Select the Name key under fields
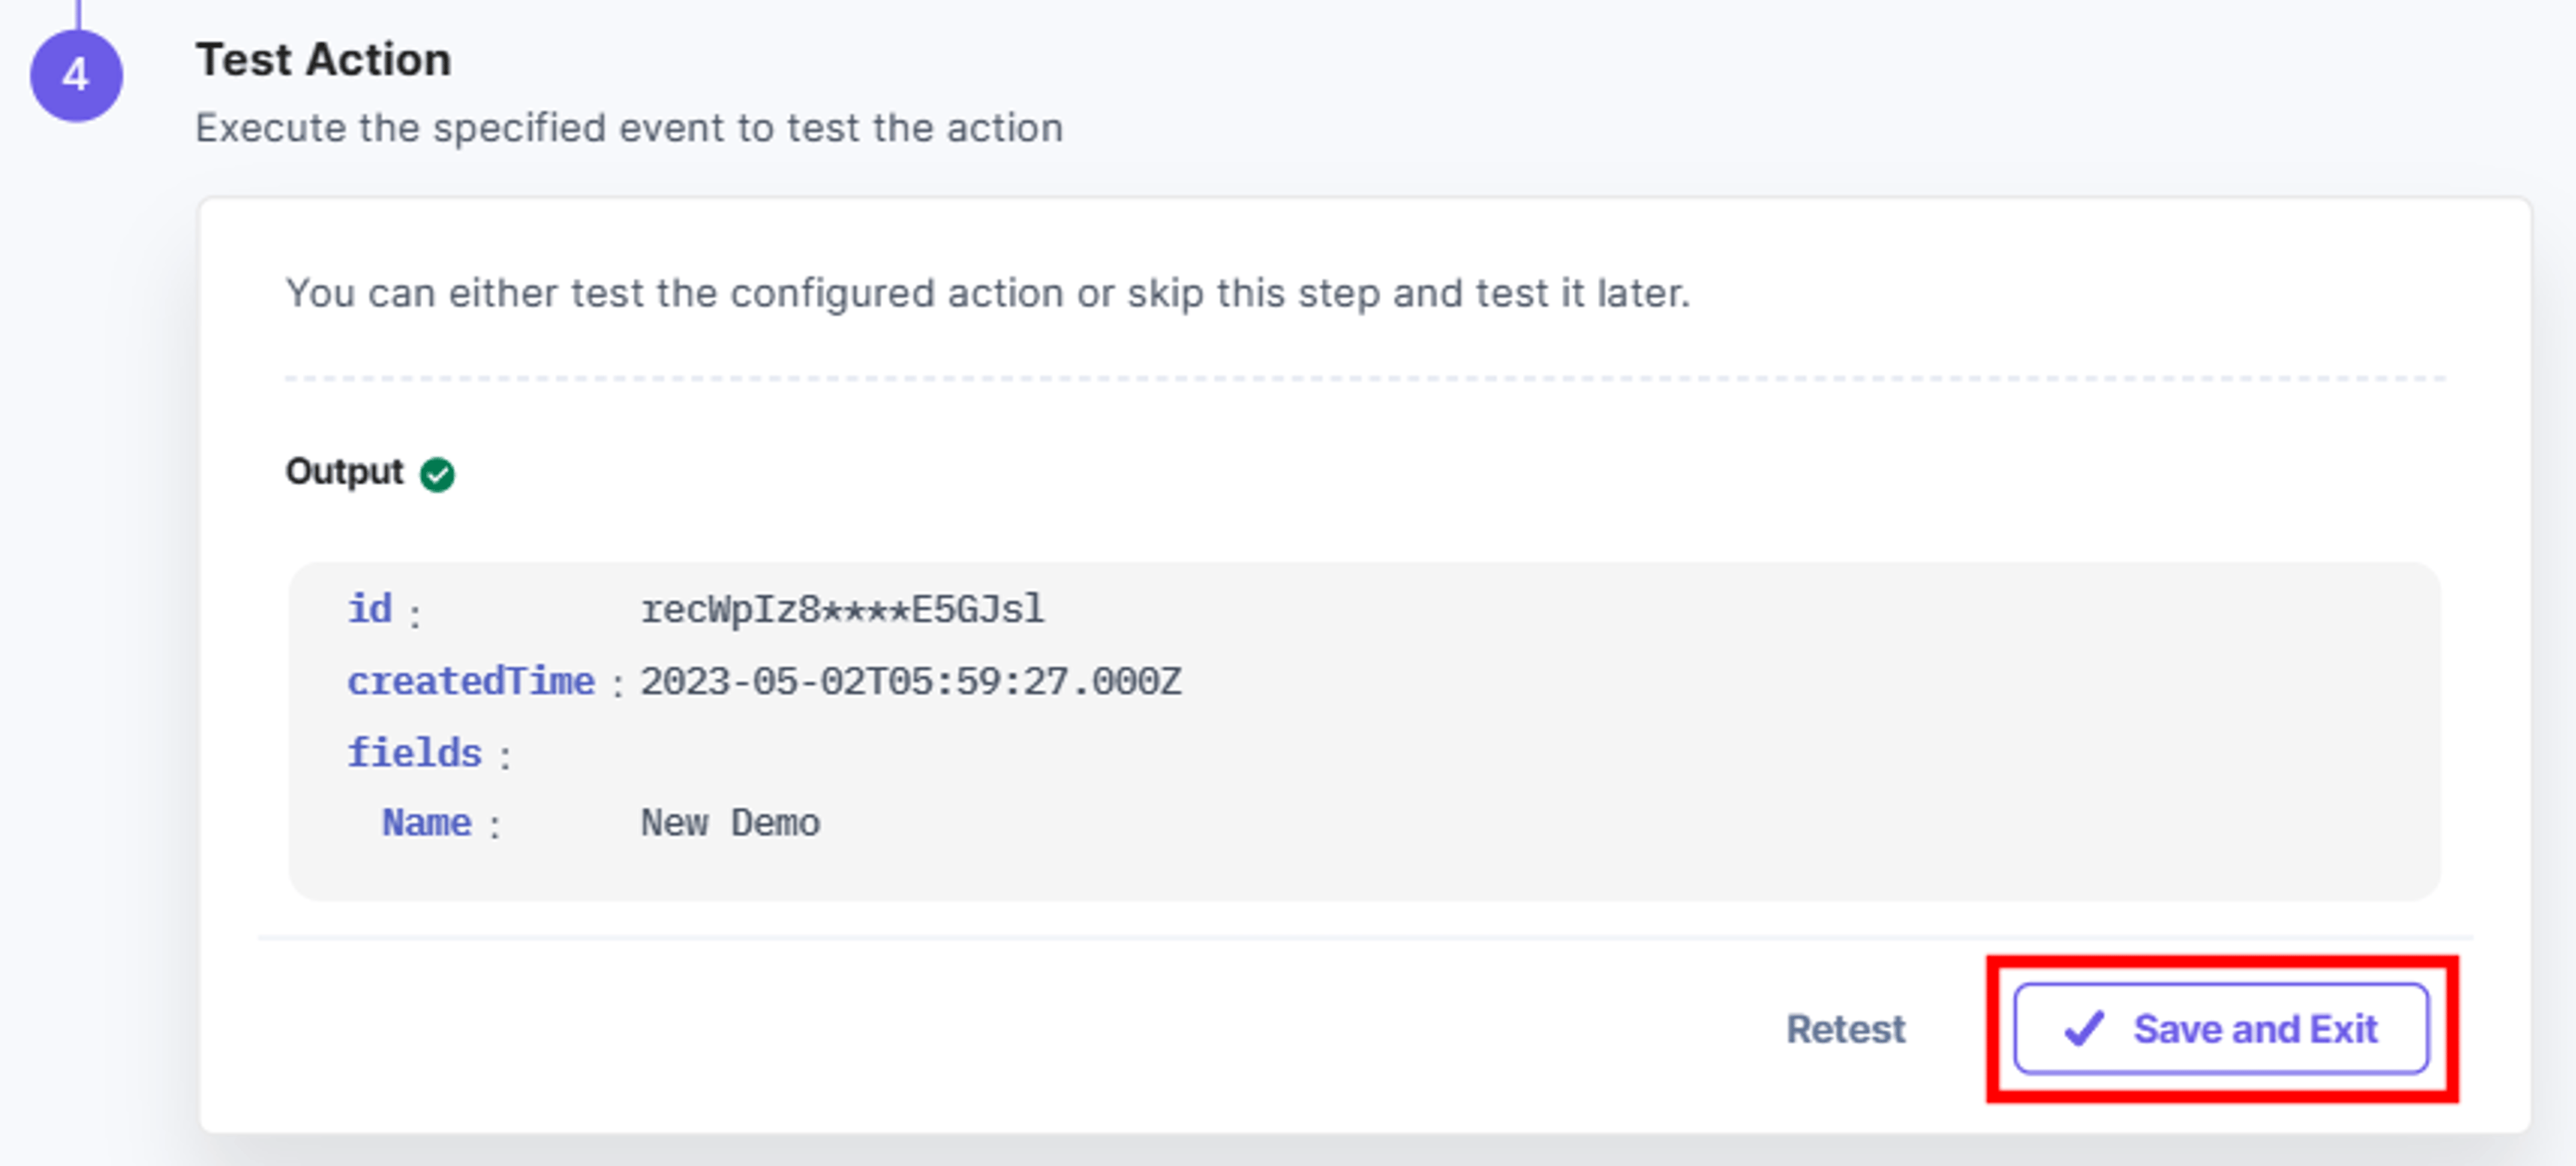The height and width of the screenshot is (1166, 2576). click(x=426, y=823)
